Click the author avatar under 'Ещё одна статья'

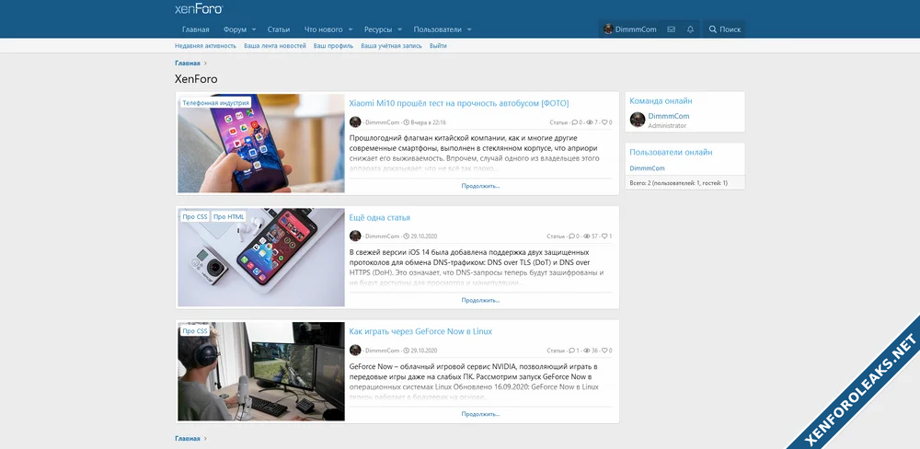(x=355, y=236)
